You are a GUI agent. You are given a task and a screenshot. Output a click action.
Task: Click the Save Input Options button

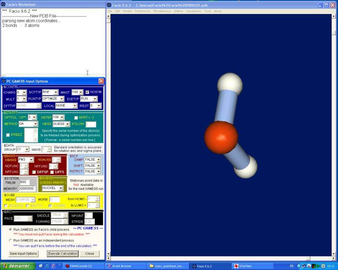(23, 254)
